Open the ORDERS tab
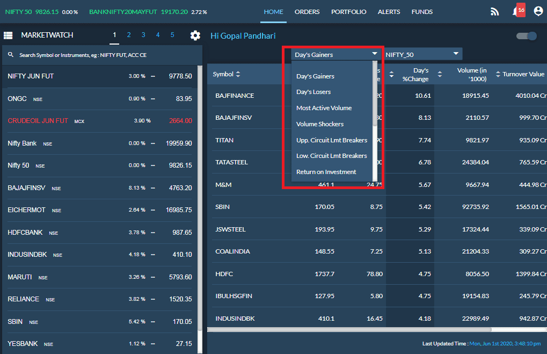 coord(307,12)
